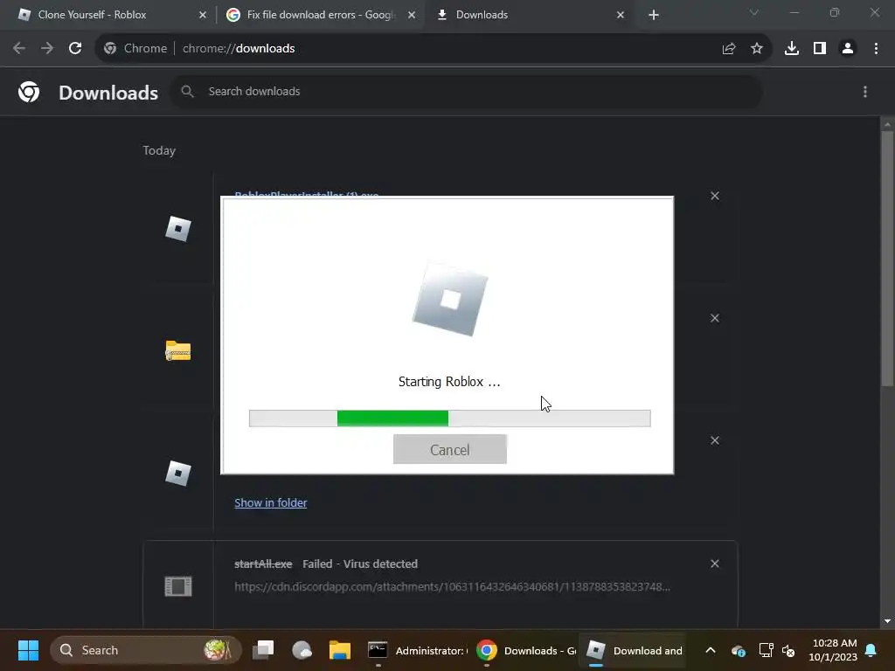Image resolution: width=895 pixels, height=671 pixels.
Task: Open Task View on taskbar
Action: [x=264, y=650]
